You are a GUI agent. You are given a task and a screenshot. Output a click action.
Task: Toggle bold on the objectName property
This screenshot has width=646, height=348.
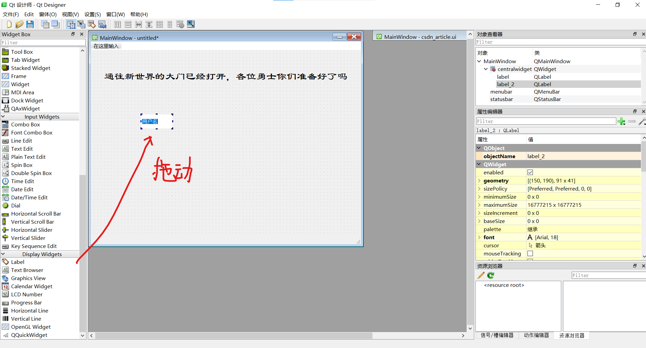pyautogui.click(x=500, y=156)
